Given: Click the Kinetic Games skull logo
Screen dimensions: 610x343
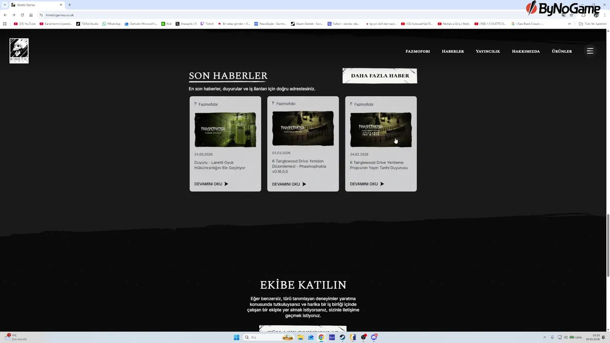Looking at the screenshot, I should pos(19,50).
